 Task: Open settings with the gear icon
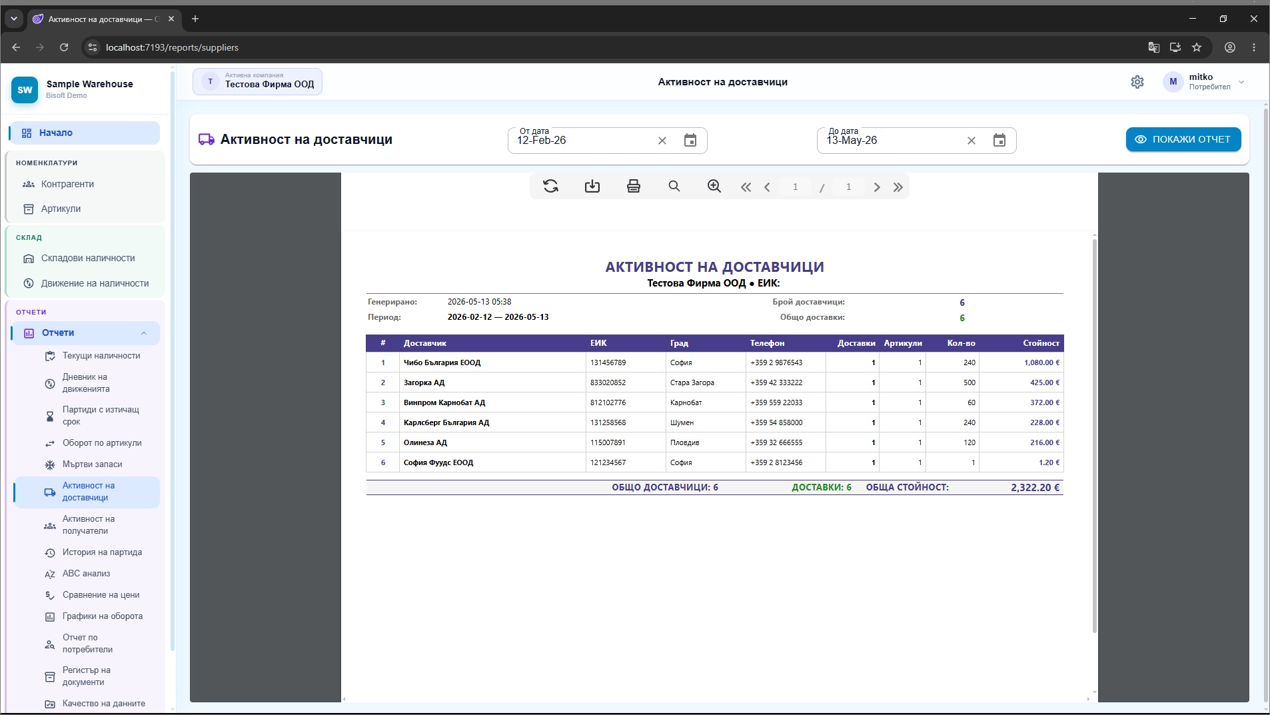coord(1137,82)
